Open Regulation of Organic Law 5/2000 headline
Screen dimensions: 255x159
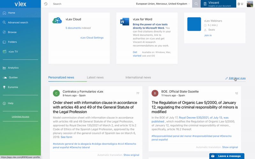coord(195,107)
